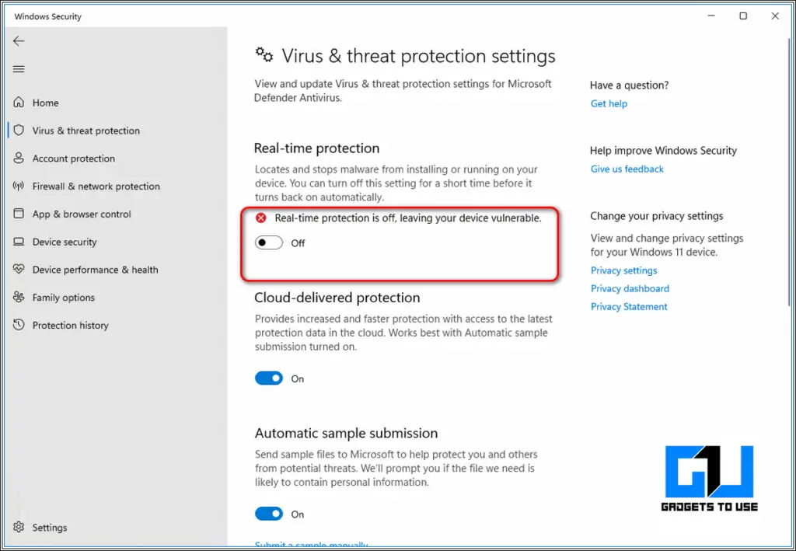Open the Get help link

[x=609, y=103]
